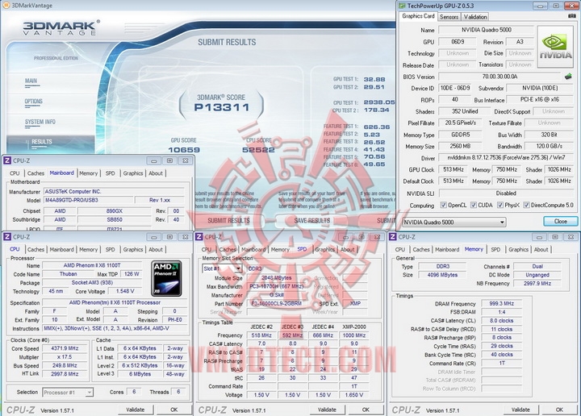The image size is (581, 416).
Task: Open the NVIDIA Quadro 5000 card dropdown
Action: pos(454,222)
